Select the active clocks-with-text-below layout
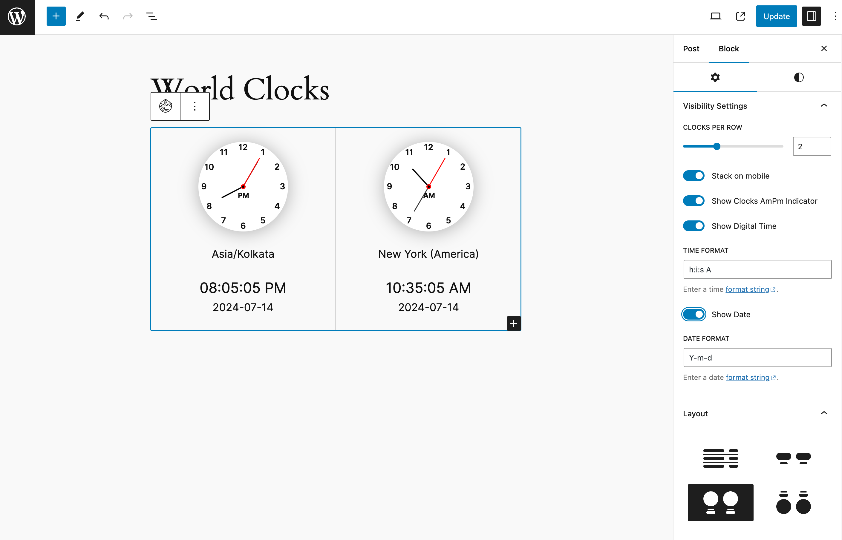Screen dimensions: 842x540 coord(721,502)
